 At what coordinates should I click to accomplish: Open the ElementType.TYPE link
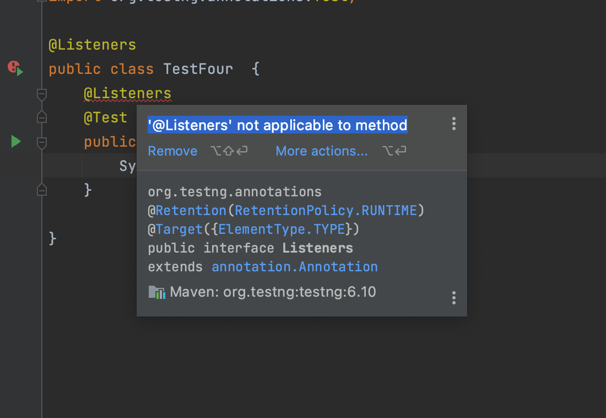pyautogui.click(x=282, y=229)
